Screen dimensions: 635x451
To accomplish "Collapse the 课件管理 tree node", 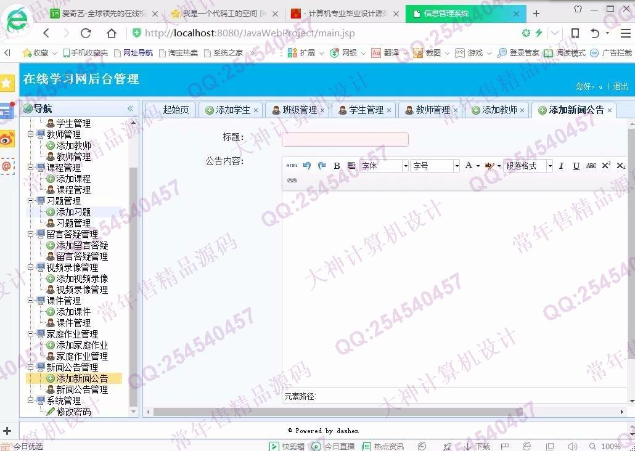I will [x=30, y=301].
